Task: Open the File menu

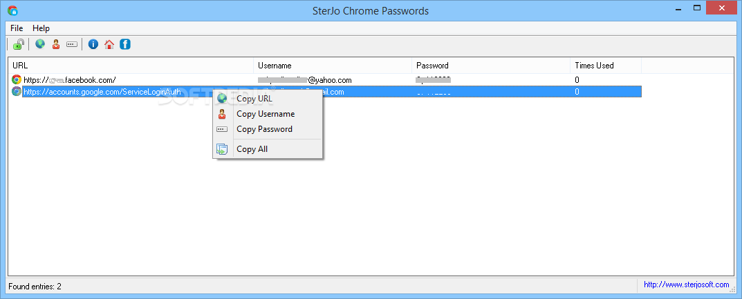Action: click(x=17, y=28)
